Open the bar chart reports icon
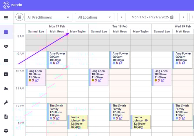The image size is (194, 136). [x=6, y=74]
